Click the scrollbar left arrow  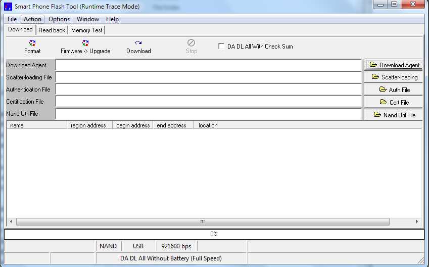11,221
